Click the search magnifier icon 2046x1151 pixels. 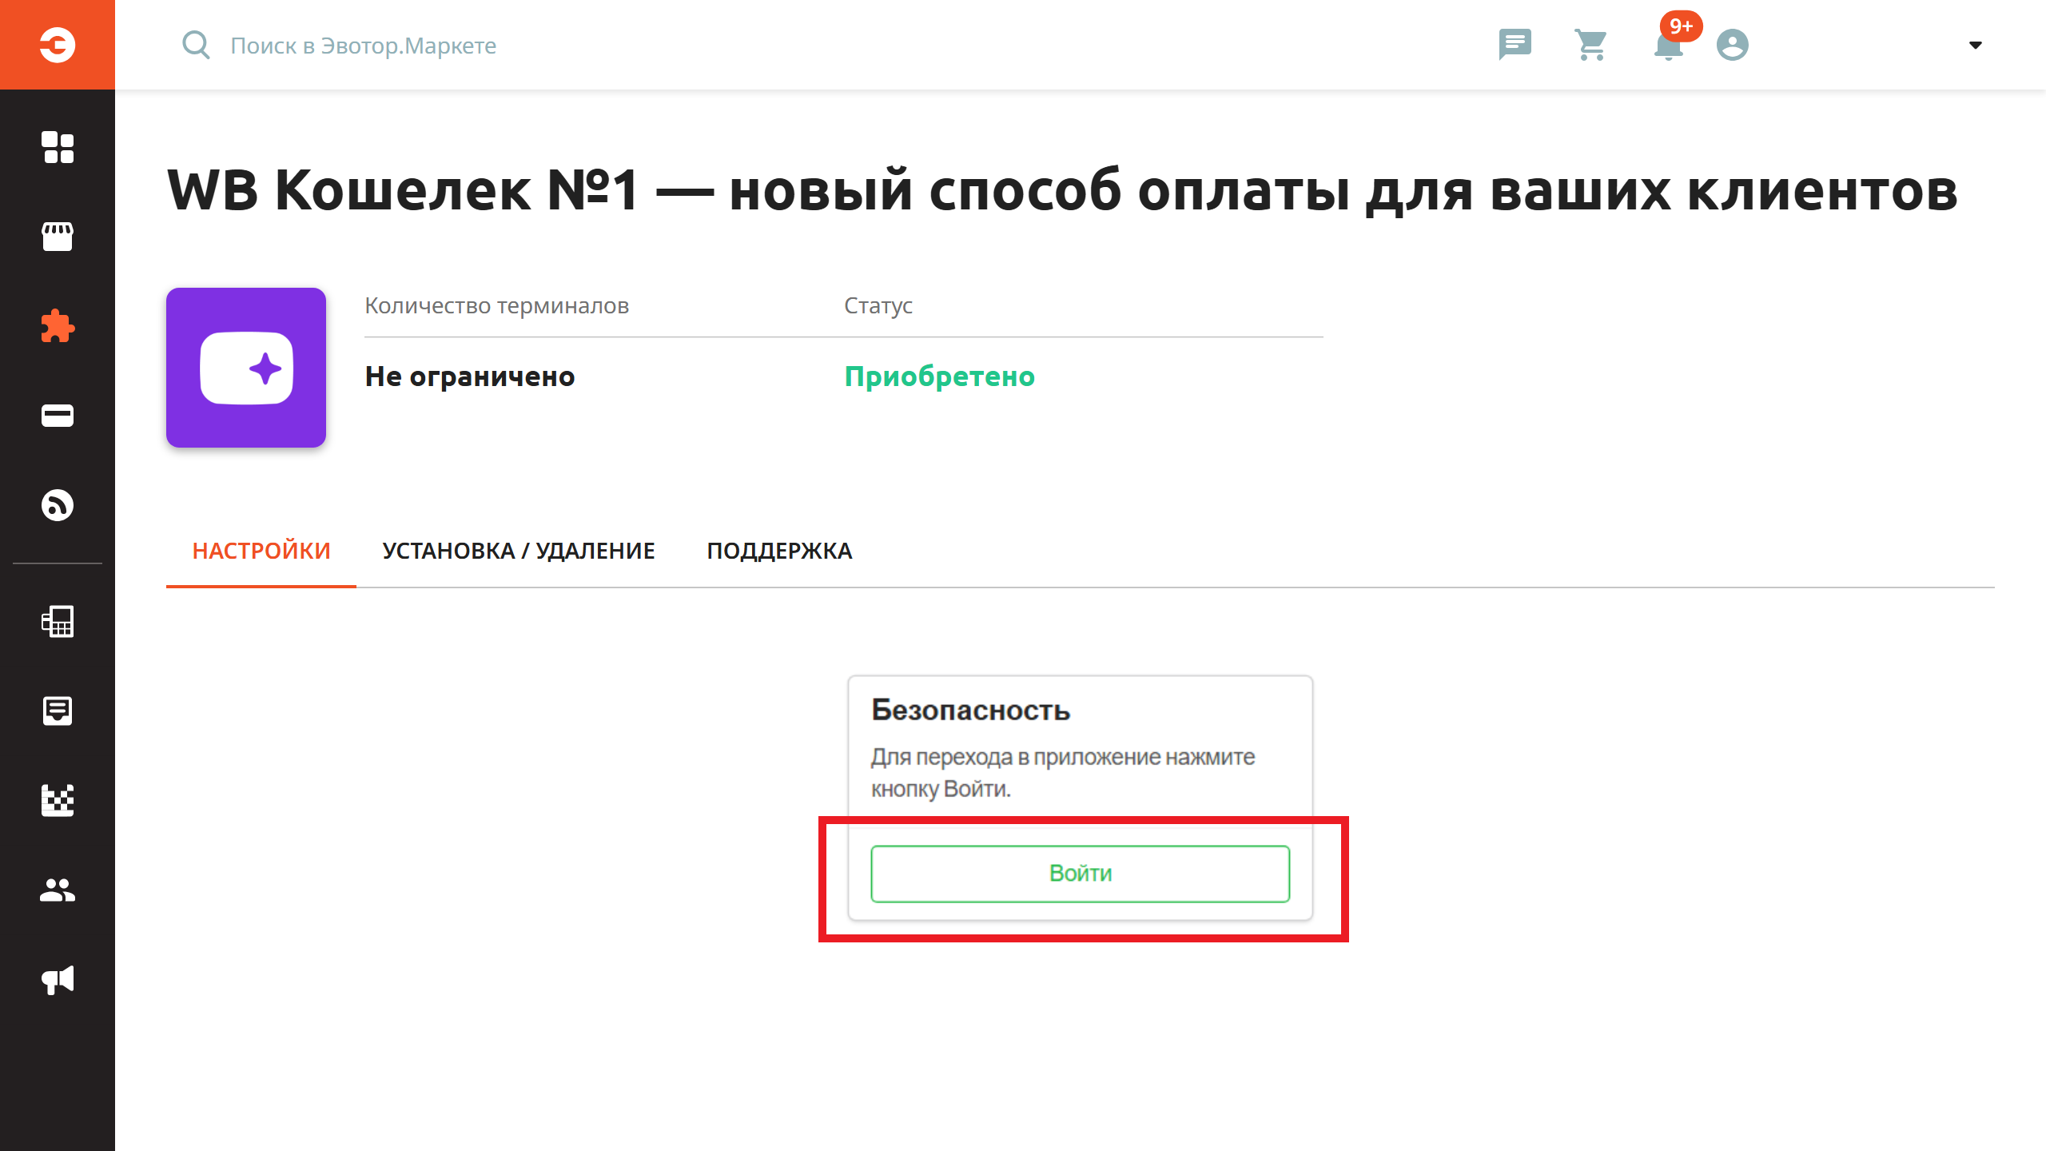[x=196, y=45]
